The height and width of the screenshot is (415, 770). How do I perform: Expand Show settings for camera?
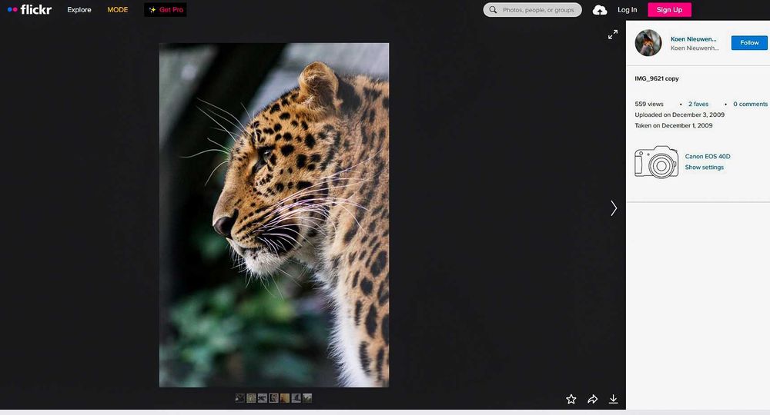tap(705, 167)
